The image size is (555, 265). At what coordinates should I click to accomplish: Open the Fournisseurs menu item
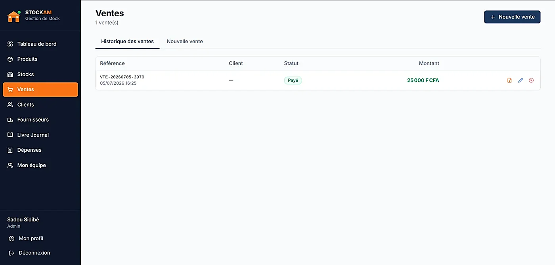click(x=40, y=120)
